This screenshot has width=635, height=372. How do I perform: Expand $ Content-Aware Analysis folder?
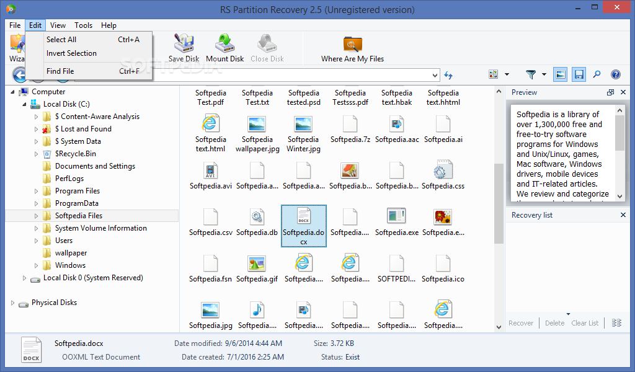click(x=36, y=117)
